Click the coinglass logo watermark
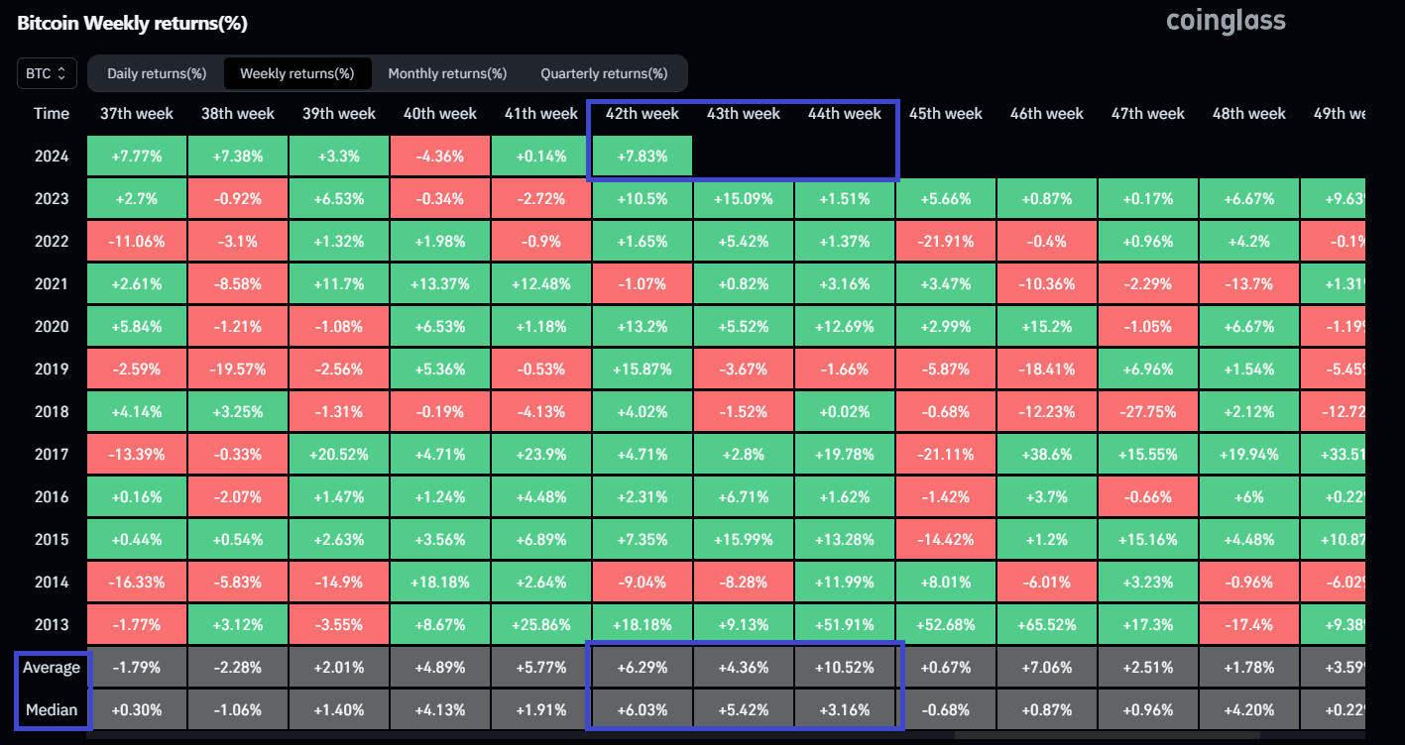The height and width of the screenshot is (745, 1405). coord(1226,21)
